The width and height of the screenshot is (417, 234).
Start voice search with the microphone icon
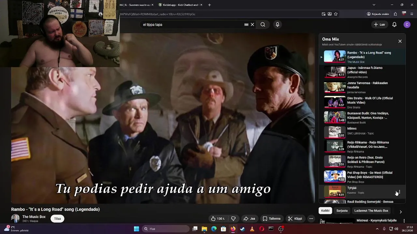[x=277, y=24]
